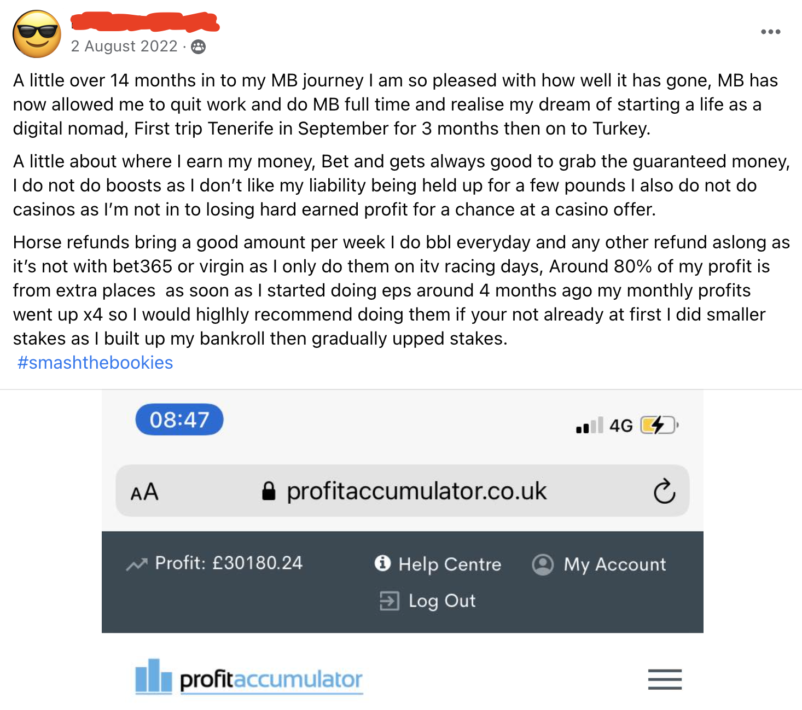Open the three-dot post options menu
This screenshot has height=710, width=802.
tap(770, 32)
